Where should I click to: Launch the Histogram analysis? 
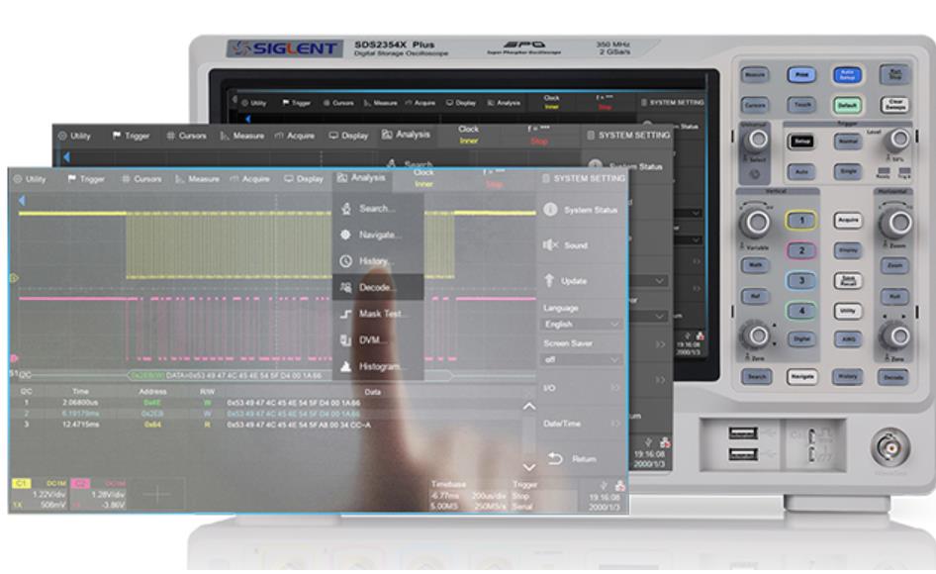[346, 366]
